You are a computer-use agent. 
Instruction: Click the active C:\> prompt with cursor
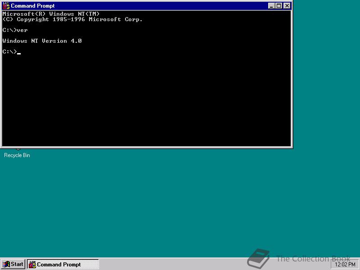[x=12, y=52]
